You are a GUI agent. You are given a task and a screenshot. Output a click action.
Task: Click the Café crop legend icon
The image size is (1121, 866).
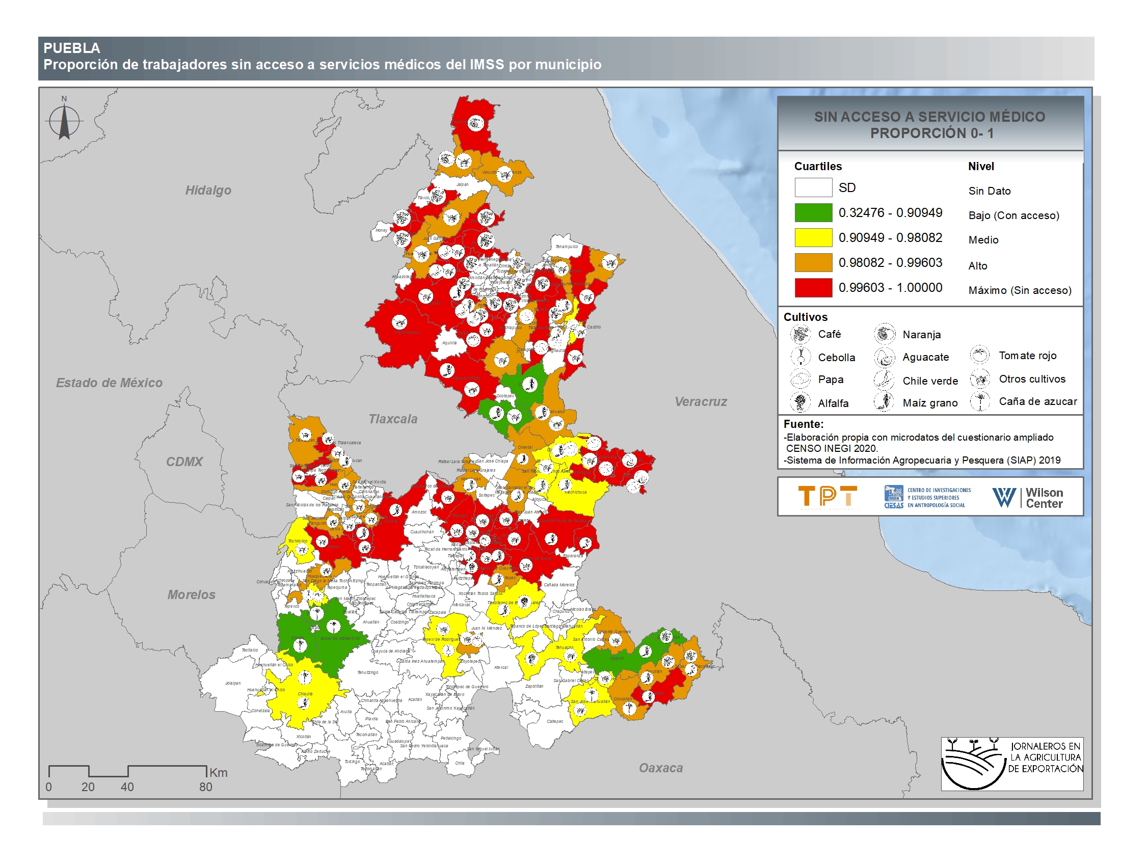coord(800,335)
